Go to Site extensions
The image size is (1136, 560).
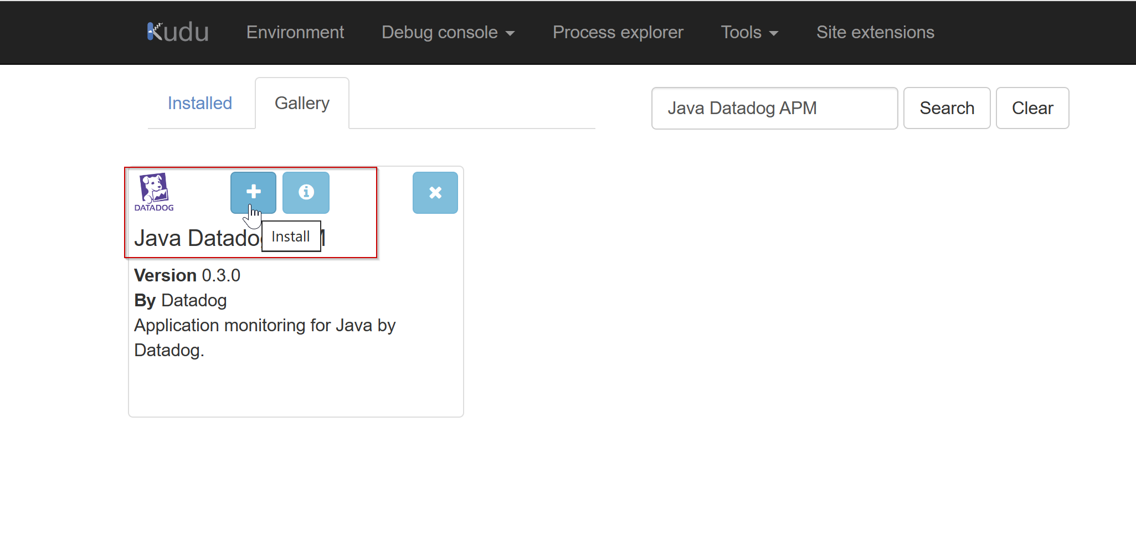[875, 32]
